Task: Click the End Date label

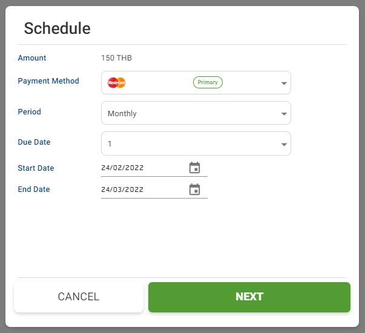Action: [x=34, y=189]
